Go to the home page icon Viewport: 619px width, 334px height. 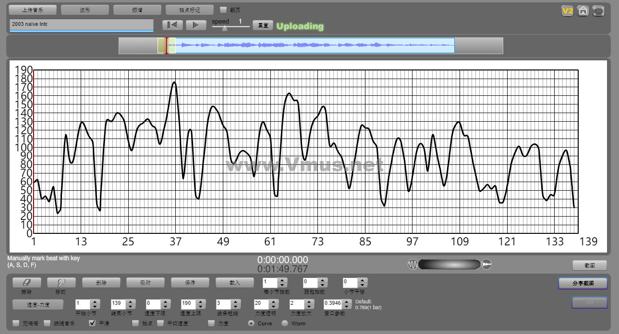pyautogui.click(x=583, y=11)
